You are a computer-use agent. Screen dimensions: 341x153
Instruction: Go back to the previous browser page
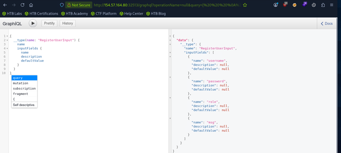(5, 5)
